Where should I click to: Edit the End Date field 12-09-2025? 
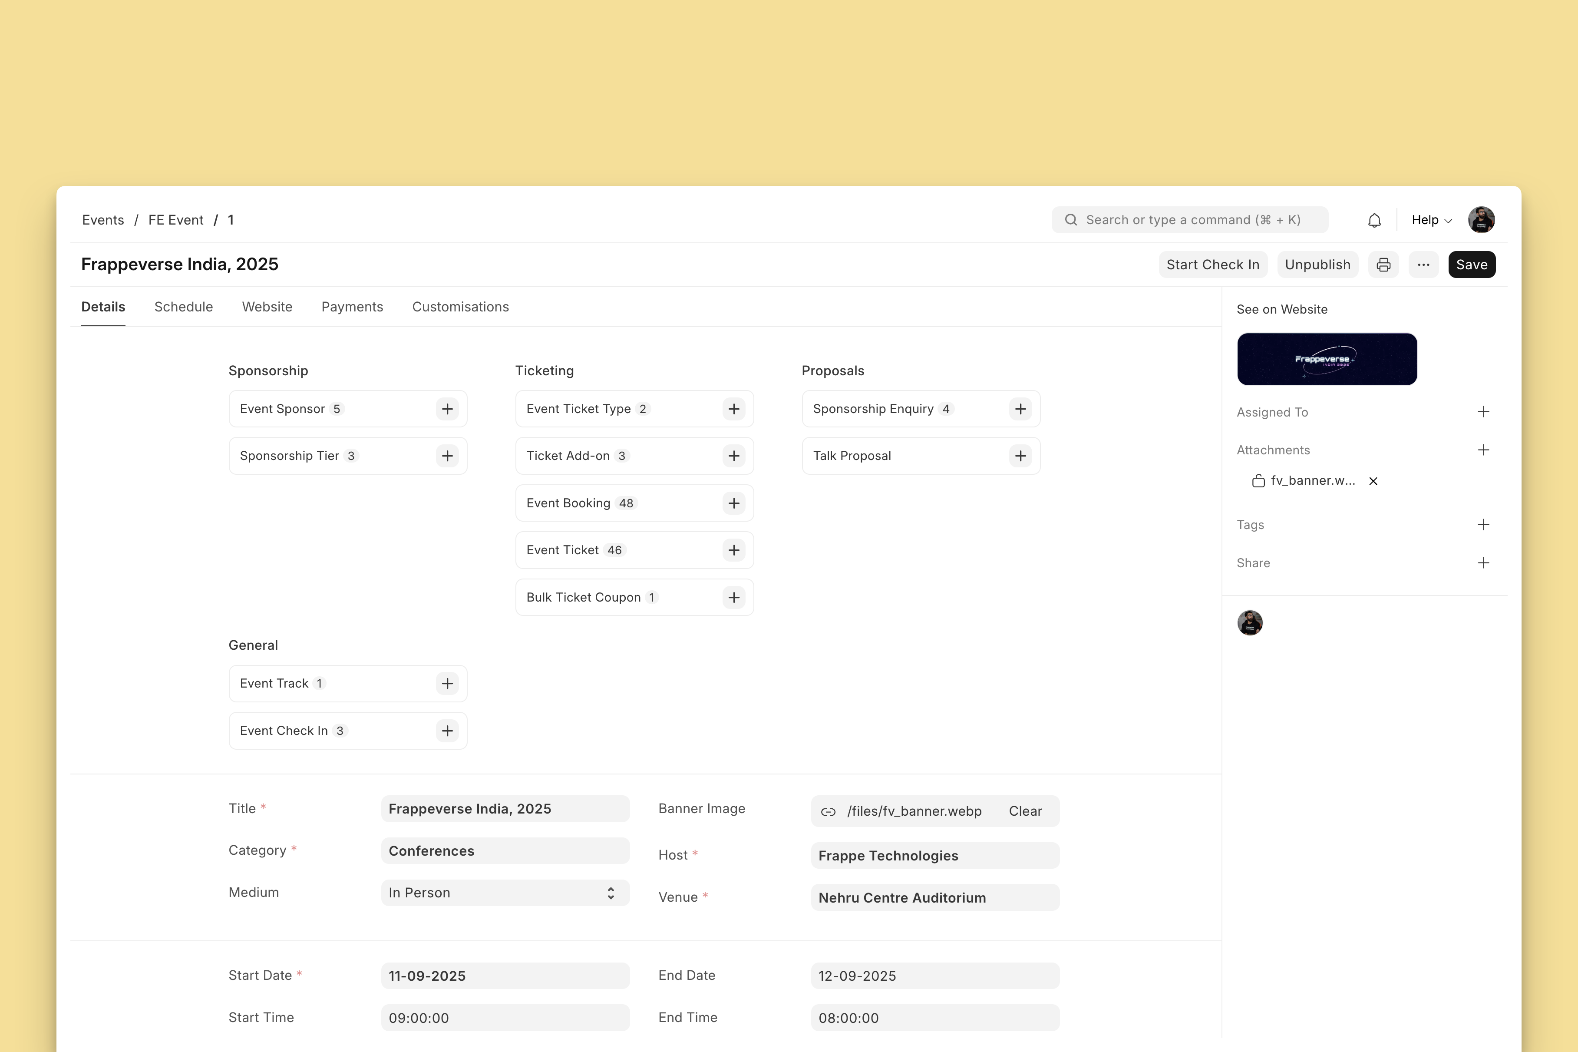(x=935, y=976)
